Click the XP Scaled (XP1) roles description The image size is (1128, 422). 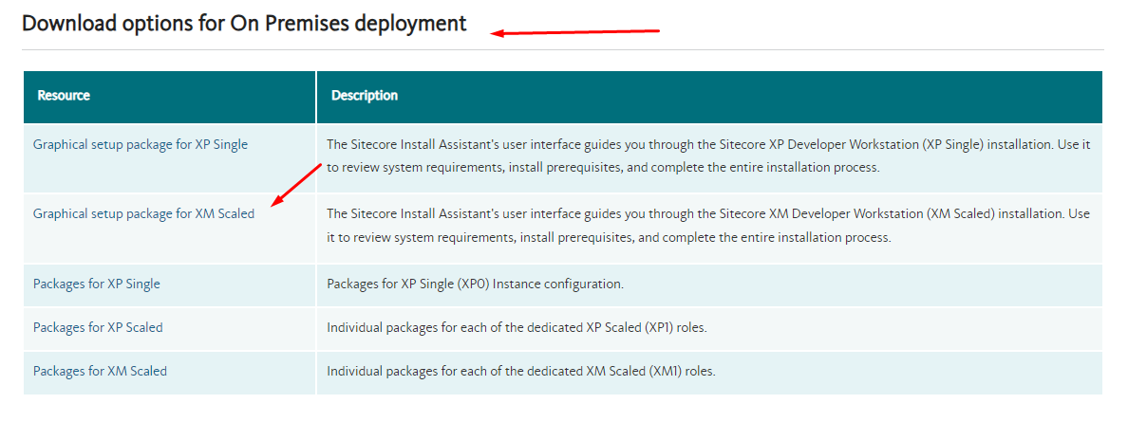(517, 327)
